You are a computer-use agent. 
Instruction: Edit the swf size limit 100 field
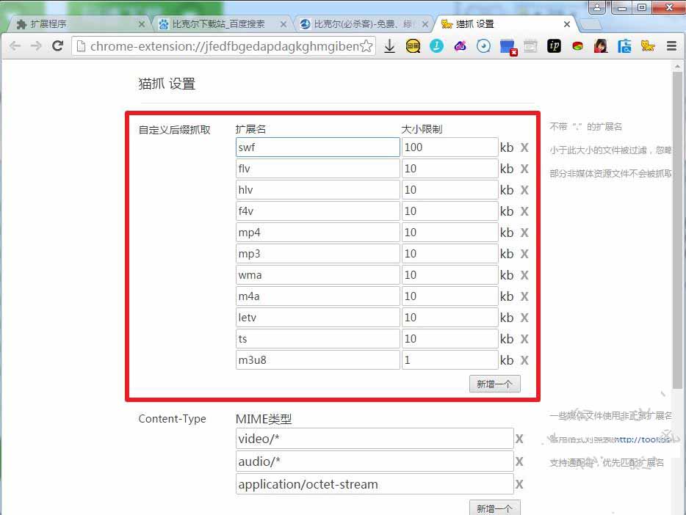449,147
